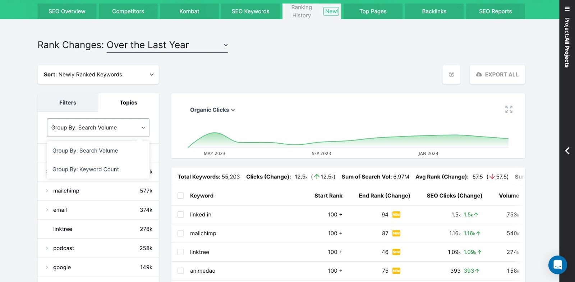
Task: Go to the Backlinks tab
Action: 434,11
